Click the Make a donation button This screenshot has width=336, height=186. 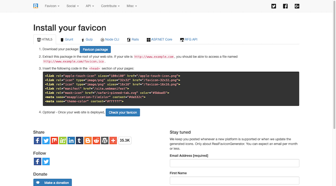pos(52,183)
